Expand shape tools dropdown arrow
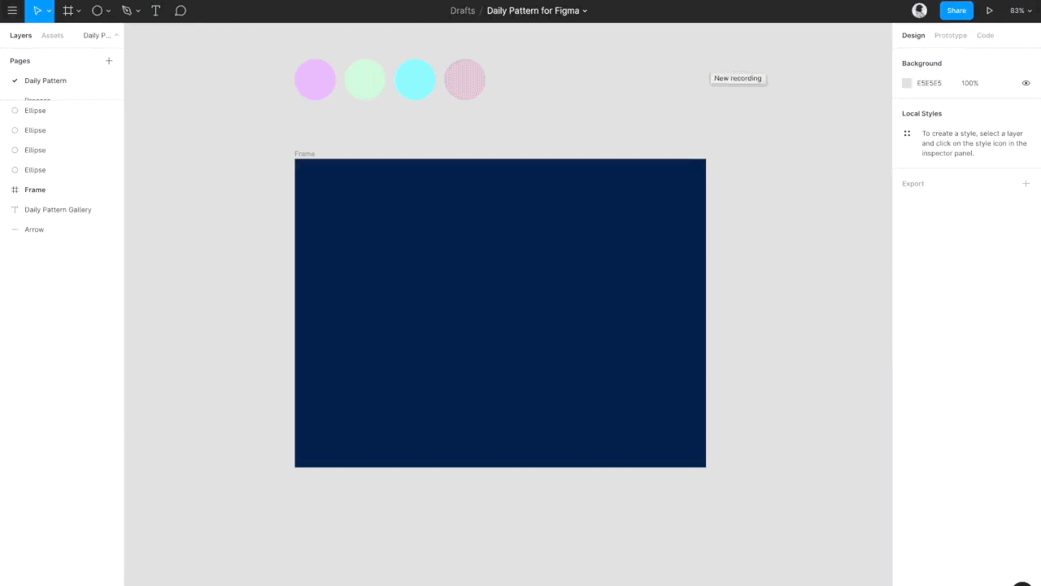1041x586 pixels. click(x=108, y=11)
